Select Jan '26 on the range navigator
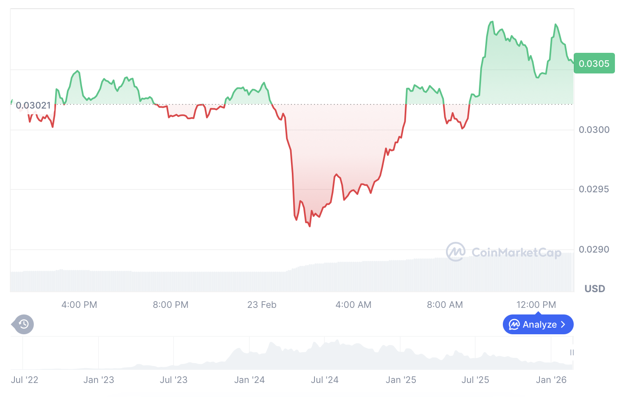Image resolution: width=624 pixels, height=397 pixels. (x=551, y=380)
